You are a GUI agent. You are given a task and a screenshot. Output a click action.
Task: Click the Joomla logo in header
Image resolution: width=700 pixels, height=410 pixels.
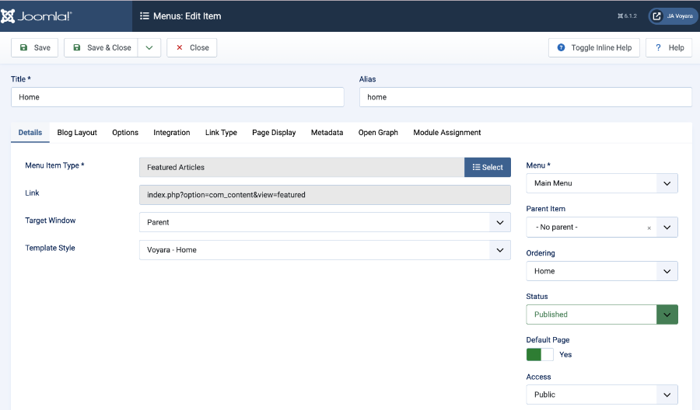[36, 16]
